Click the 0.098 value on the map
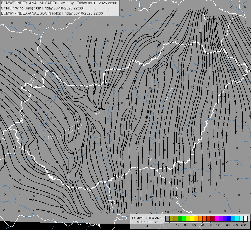The width and height of the screenshot is (251, 230). (x=194, y=181)
